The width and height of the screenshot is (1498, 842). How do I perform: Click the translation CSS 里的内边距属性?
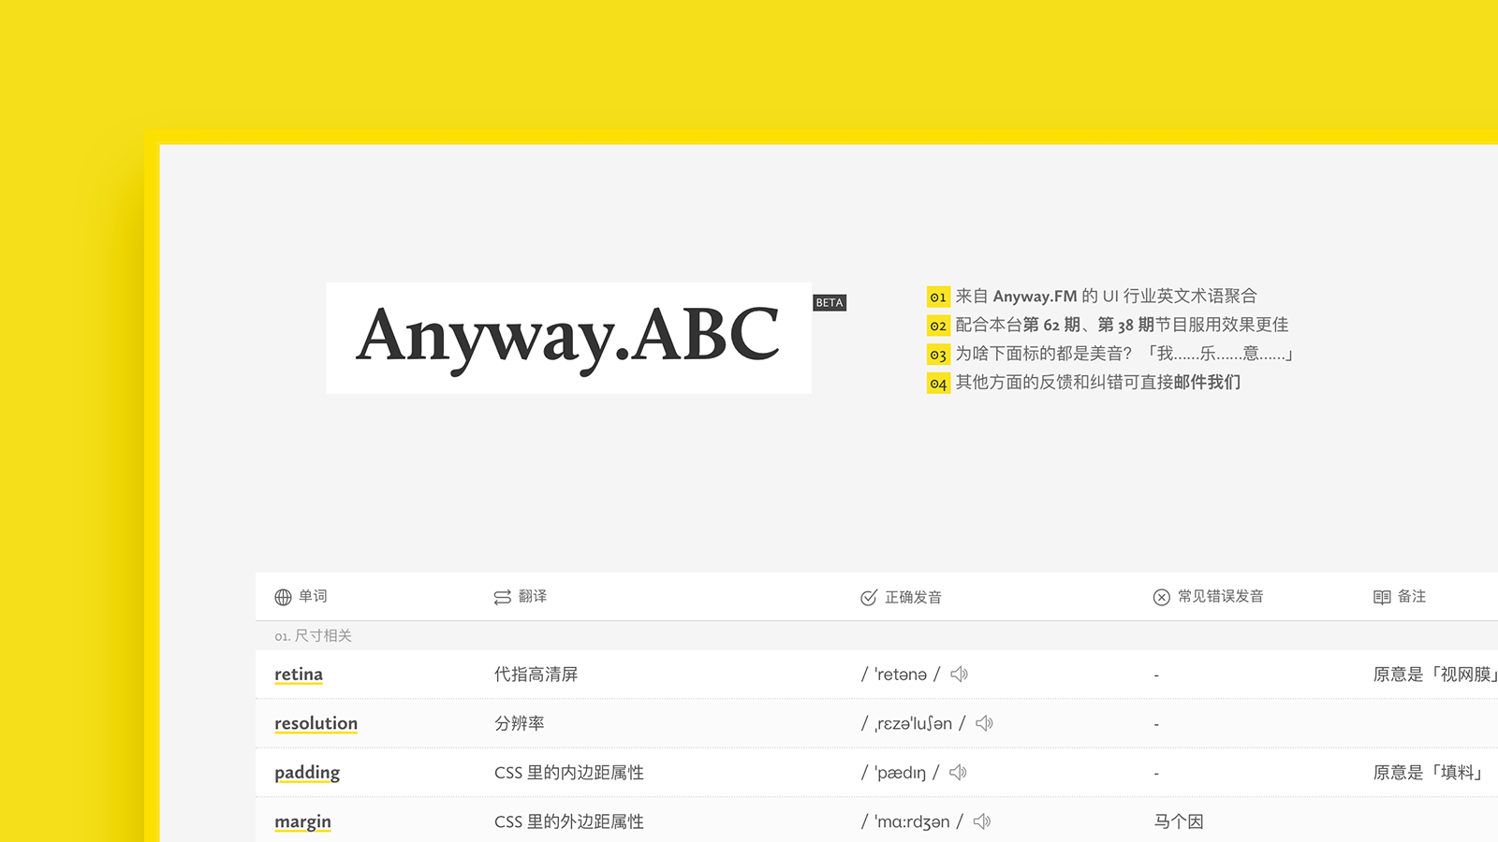[x=568, y=773]
